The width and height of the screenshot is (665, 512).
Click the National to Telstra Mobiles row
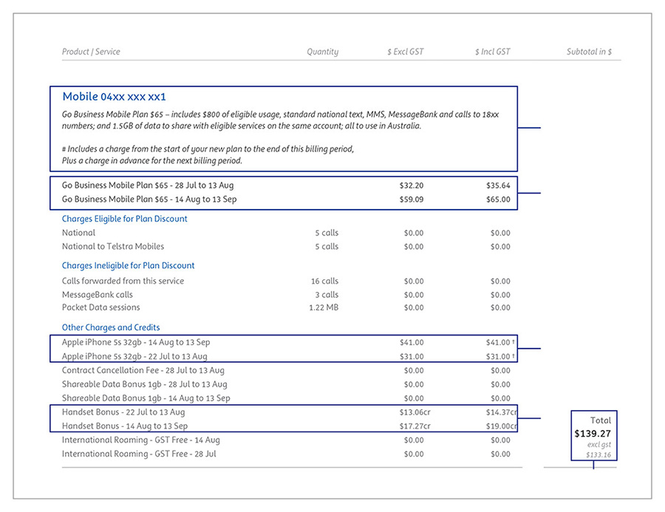pos(113,247)
